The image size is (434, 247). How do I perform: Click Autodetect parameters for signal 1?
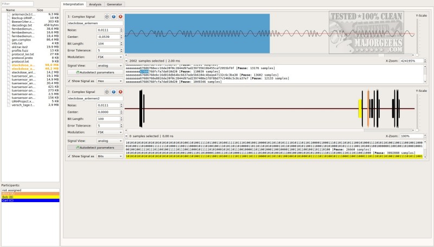pyautogui.click(x=94, y=72)
